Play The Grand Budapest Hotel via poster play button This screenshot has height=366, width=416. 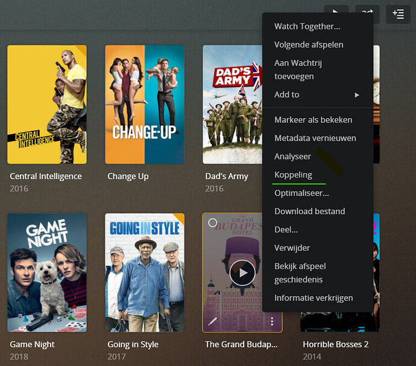tap(242, 273)
